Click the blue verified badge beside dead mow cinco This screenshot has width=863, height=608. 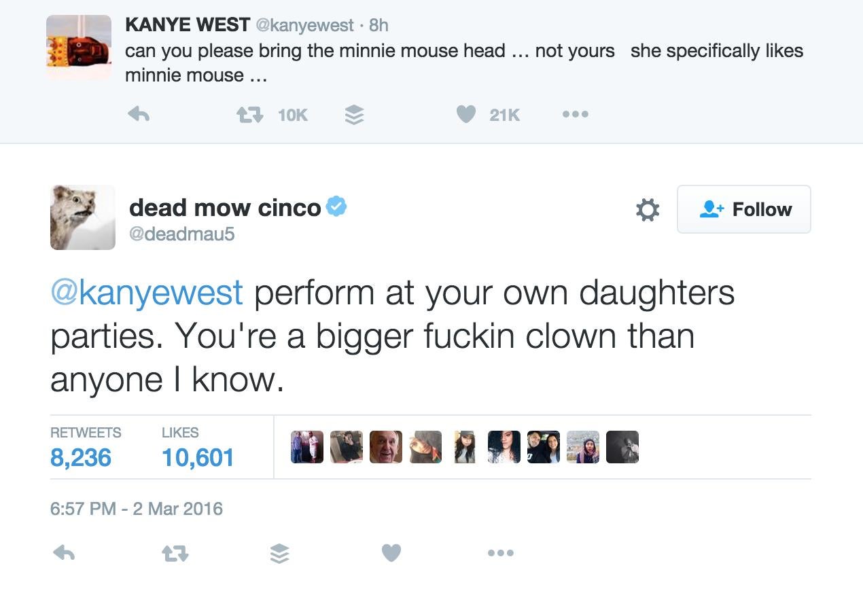pyautogui.click(x=336, y=206)
